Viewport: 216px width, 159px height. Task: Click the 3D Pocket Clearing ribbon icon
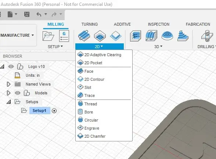click(x=167, y=36)
